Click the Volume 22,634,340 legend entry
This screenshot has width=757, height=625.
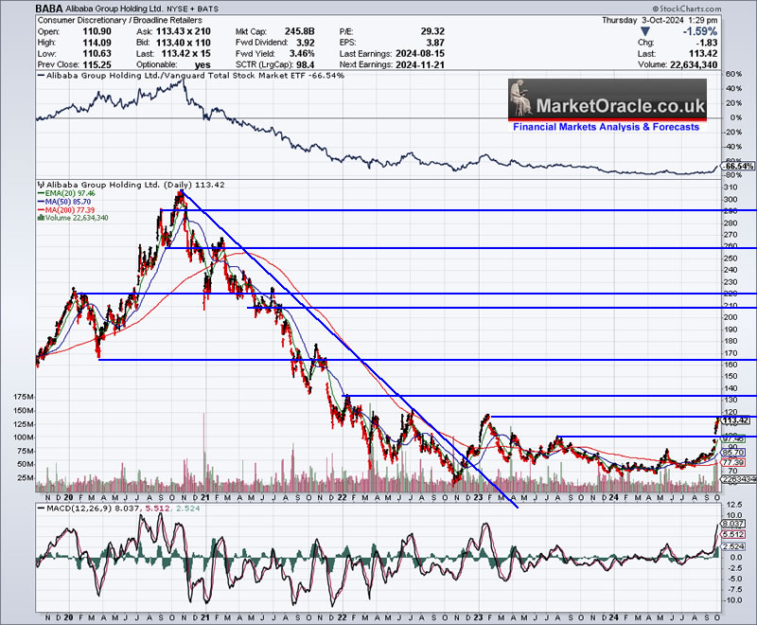73,218
